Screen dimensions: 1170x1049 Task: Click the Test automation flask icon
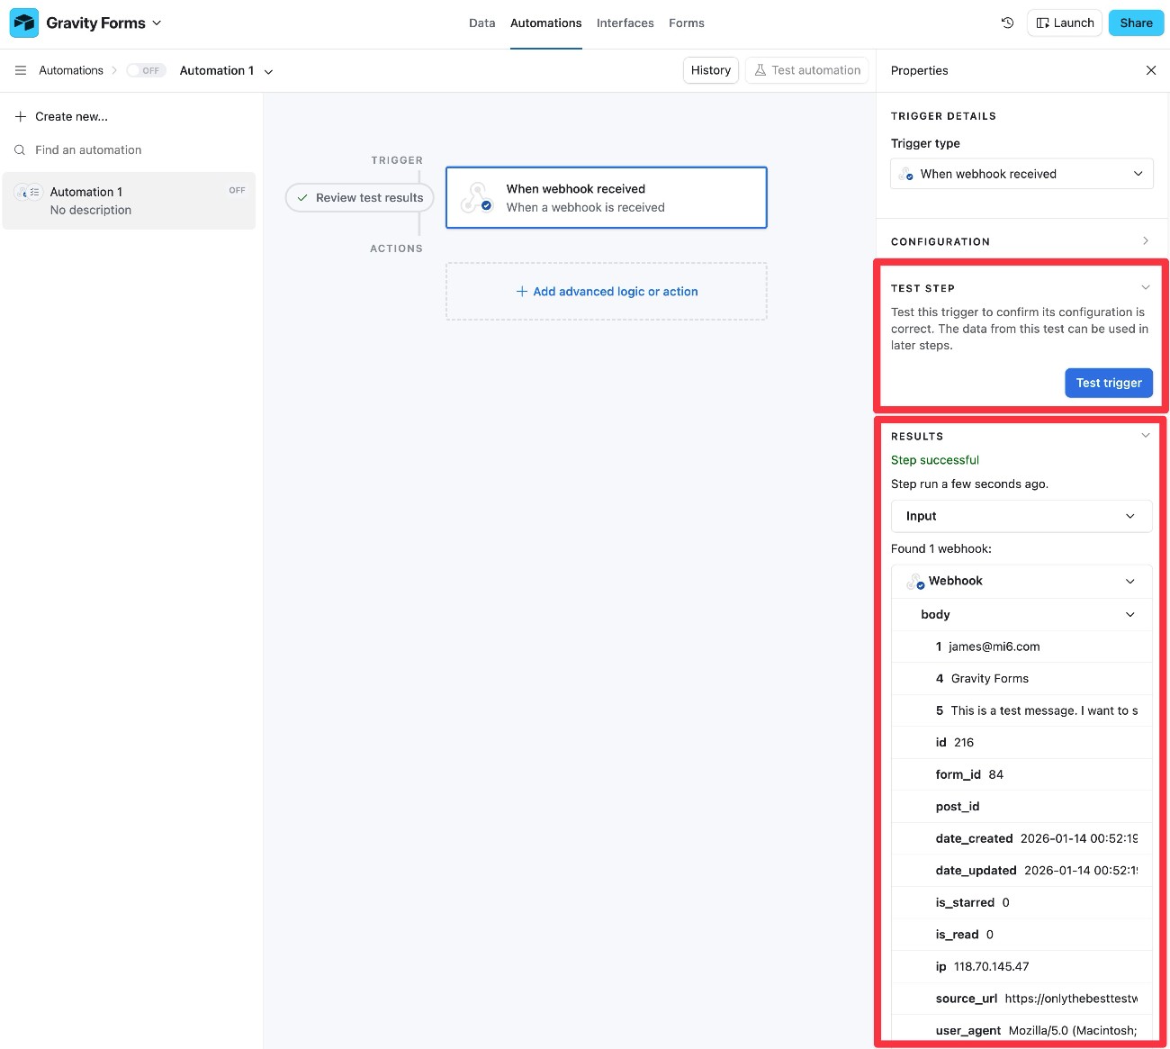760,69
